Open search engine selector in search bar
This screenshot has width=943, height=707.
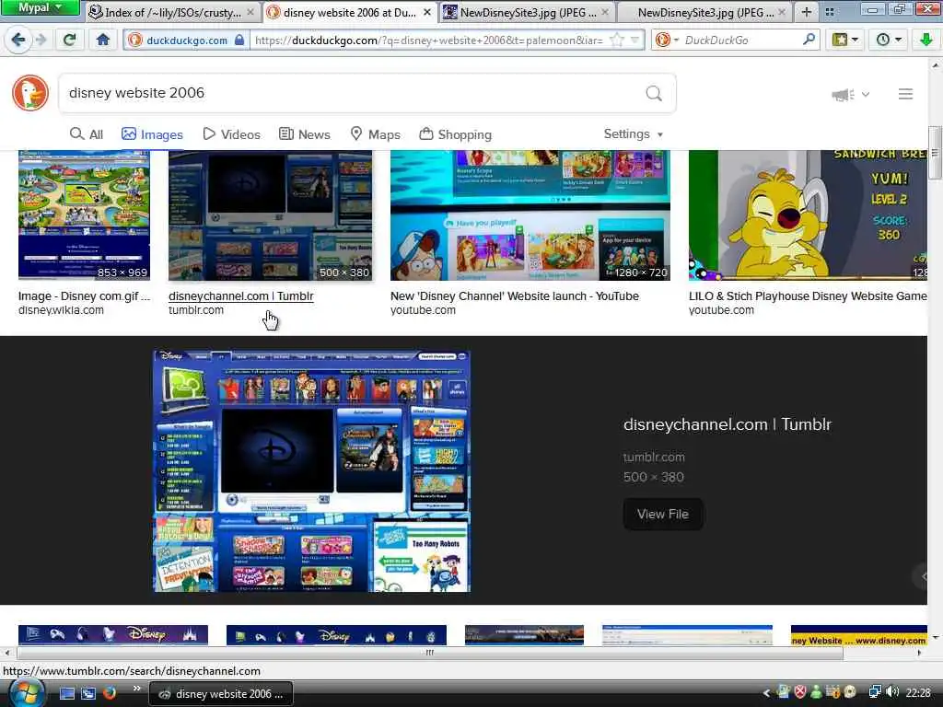[667, 41]
